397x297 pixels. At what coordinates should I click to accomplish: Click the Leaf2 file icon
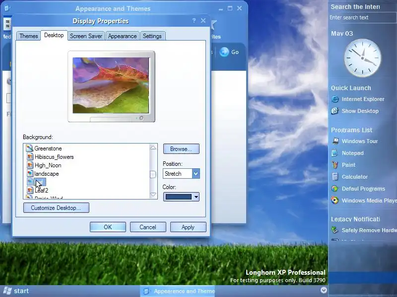[x=30, y=190]
